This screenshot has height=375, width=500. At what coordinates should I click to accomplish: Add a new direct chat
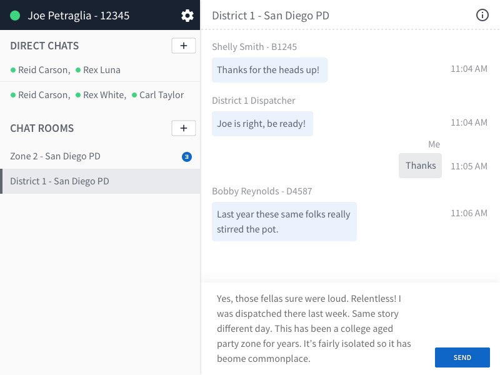pos(184,46)
